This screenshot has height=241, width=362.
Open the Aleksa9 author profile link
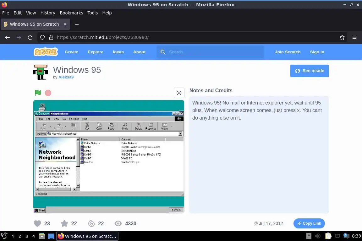(66, 77)
